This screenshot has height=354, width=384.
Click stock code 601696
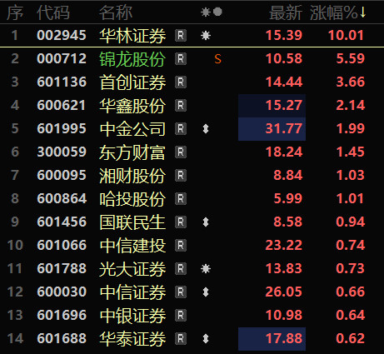tap(62, 316)
